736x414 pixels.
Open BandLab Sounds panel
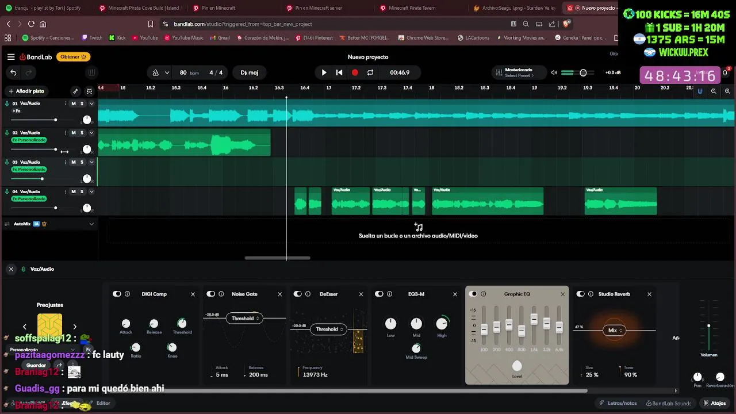tap(669, 403)
